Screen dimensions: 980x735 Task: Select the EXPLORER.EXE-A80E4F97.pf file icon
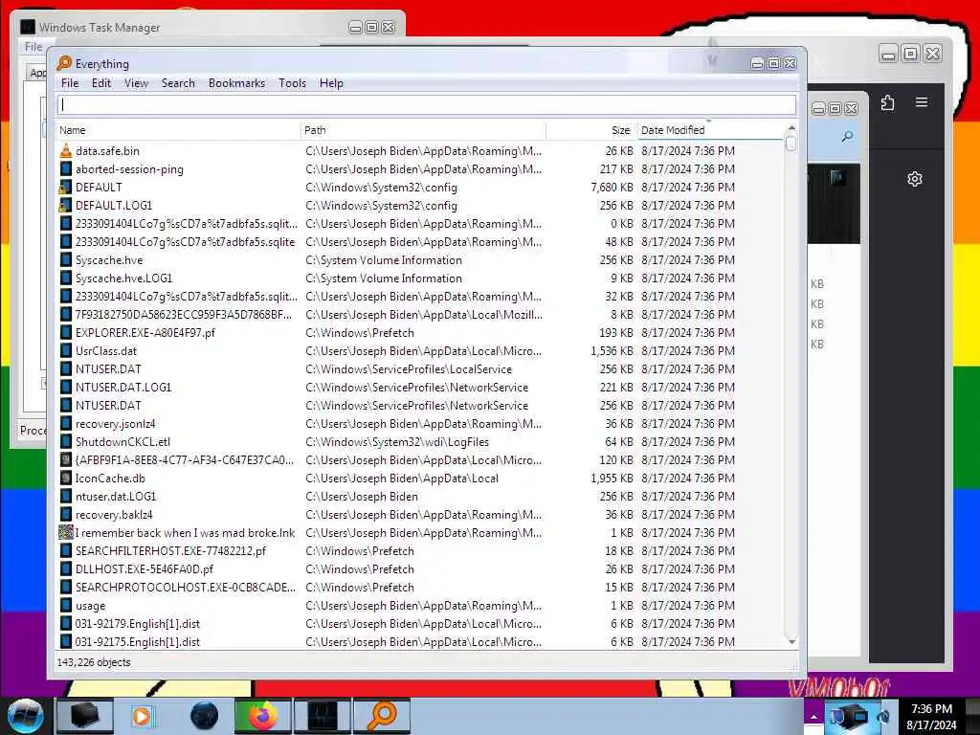(66, 332)
